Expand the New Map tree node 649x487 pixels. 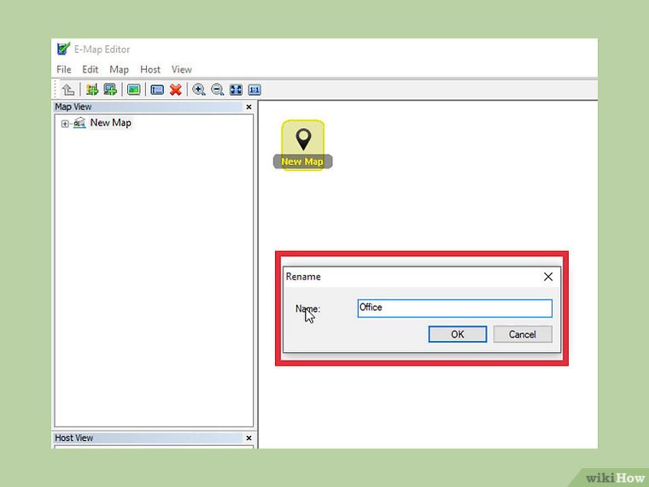tap(64, 123)
